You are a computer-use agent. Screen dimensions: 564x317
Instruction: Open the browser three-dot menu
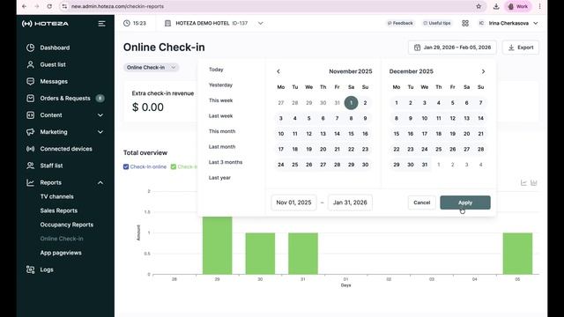tap(539, 6)
